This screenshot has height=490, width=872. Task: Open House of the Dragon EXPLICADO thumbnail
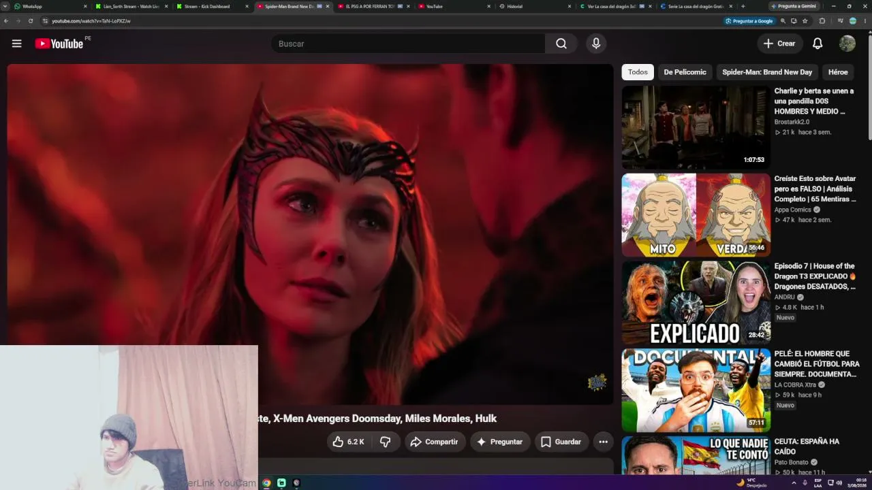[x=696, y=303]
